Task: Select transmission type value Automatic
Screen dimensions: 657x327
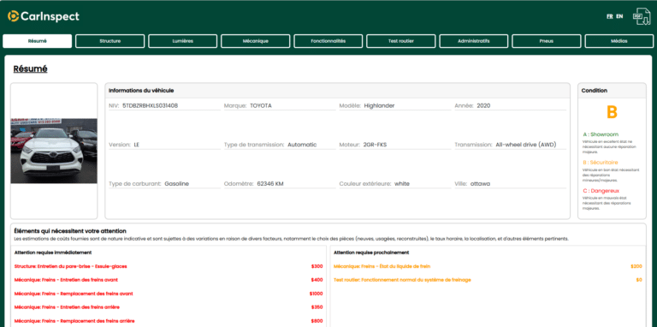Action: tap(302, 145)
